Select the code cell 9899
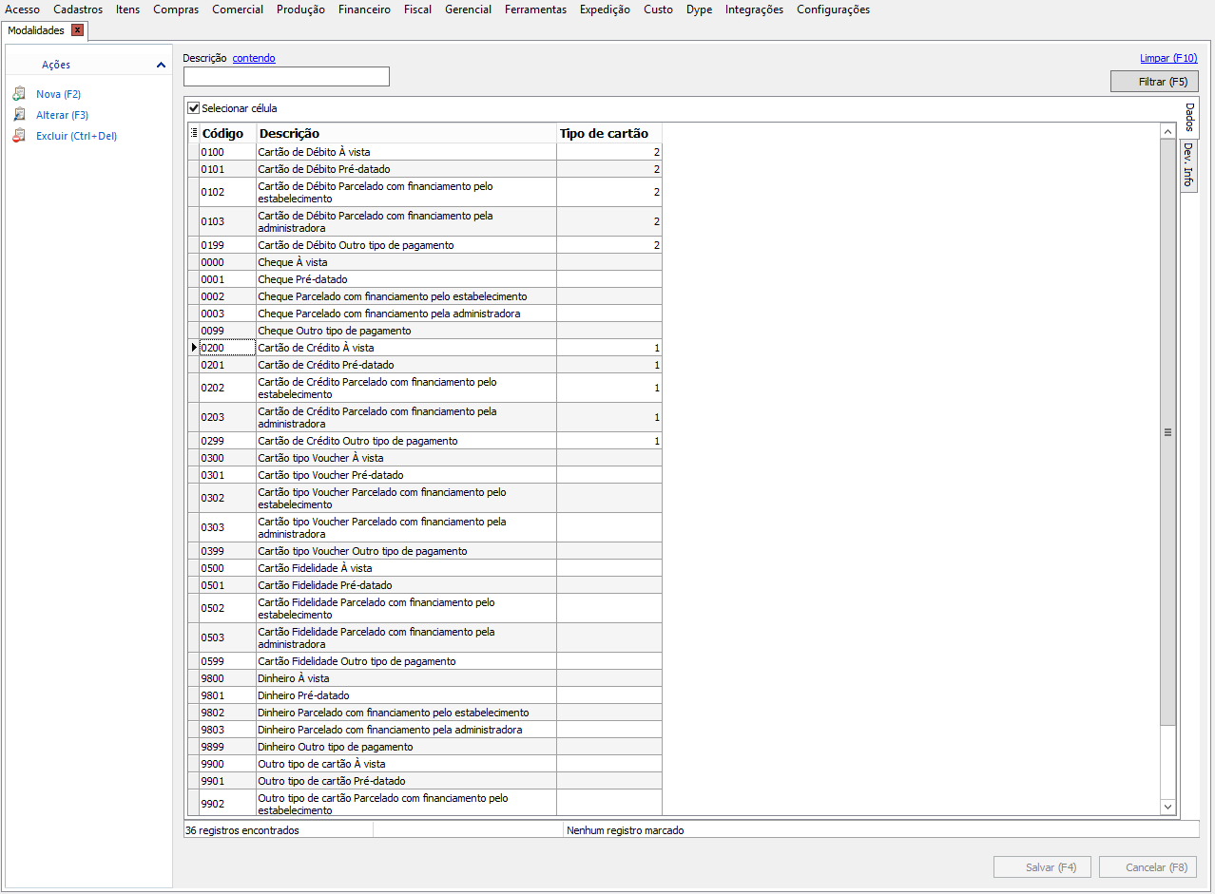 click(227, 747)
